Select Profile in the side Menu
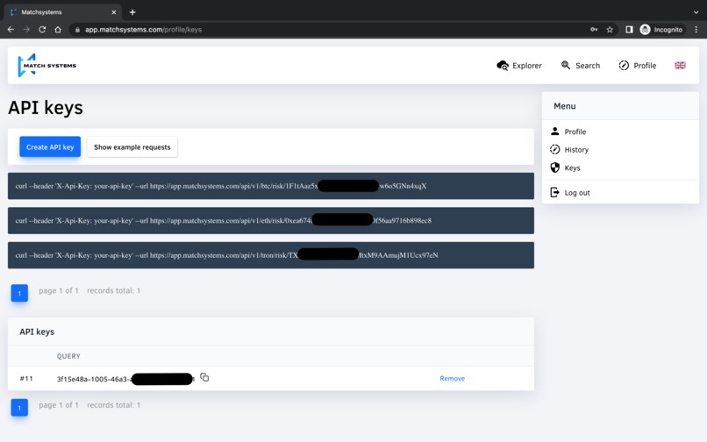Screen dimensions: 707x442 [x=575, y=132]
